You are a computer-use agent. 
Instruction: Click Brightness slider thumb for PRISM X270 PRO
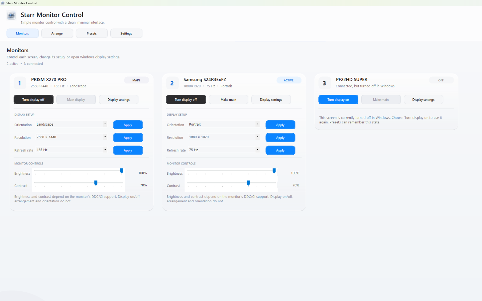(122, 171)
